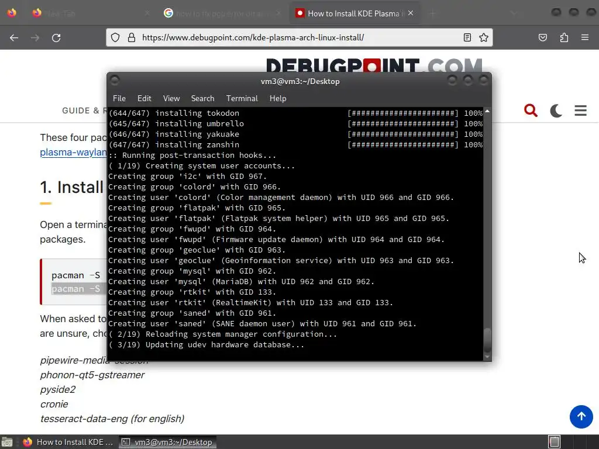599x449 pixels.
Task: Open the shield tracking protection icon
Action: (115, 37)
